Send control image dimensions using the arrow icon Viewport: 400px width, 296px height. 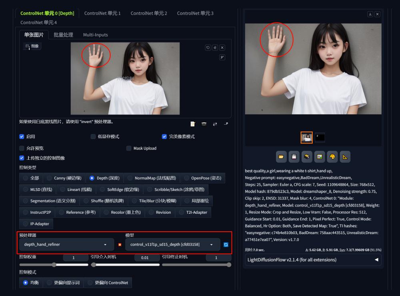[226, 124]
